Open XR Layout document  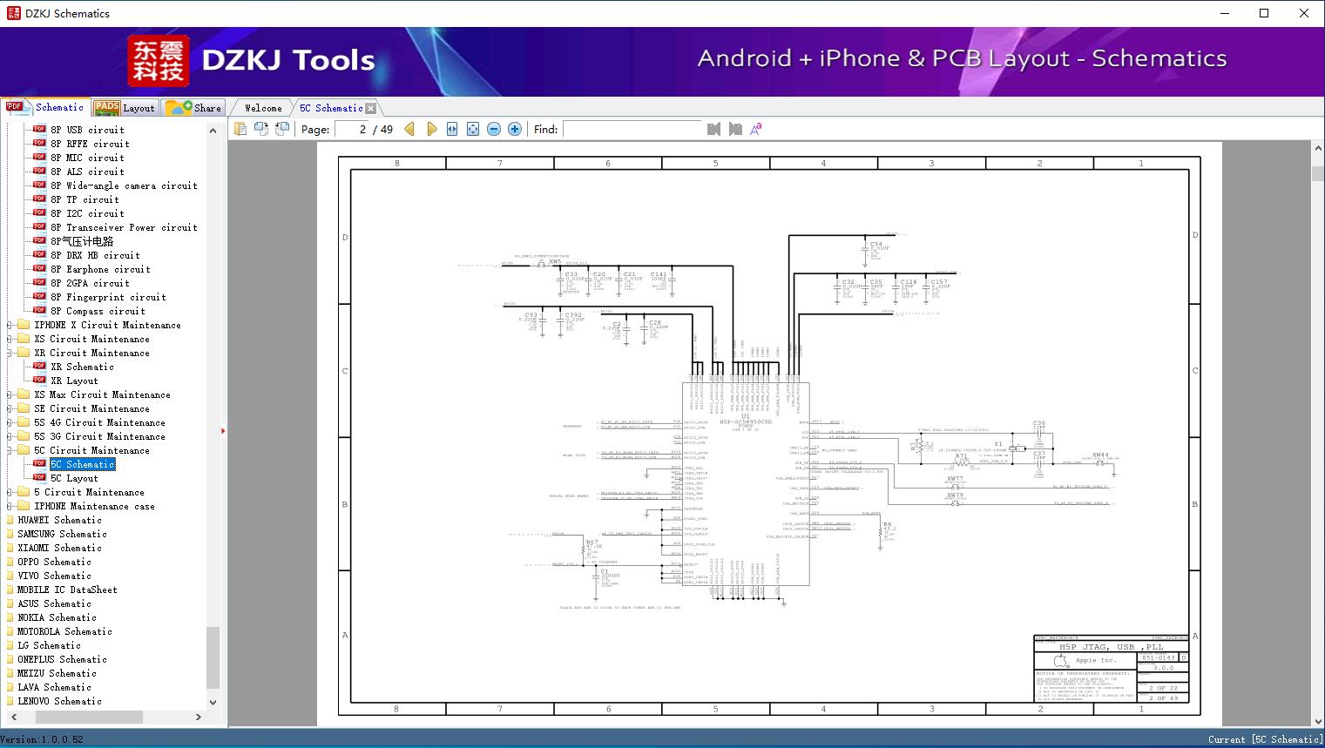tap(74, 381)
